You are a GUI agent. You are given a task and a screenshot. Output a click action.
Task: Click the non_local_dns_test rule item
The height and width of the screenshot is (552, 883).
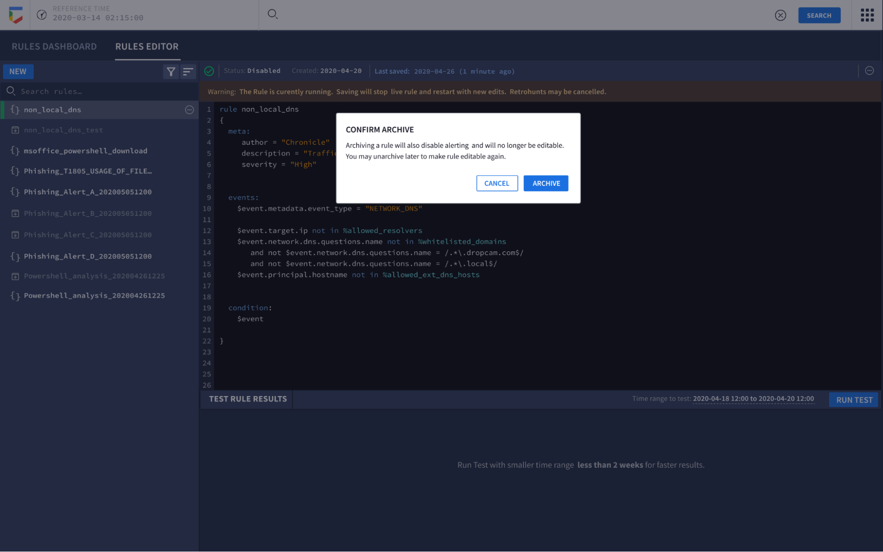pos(63,130)
